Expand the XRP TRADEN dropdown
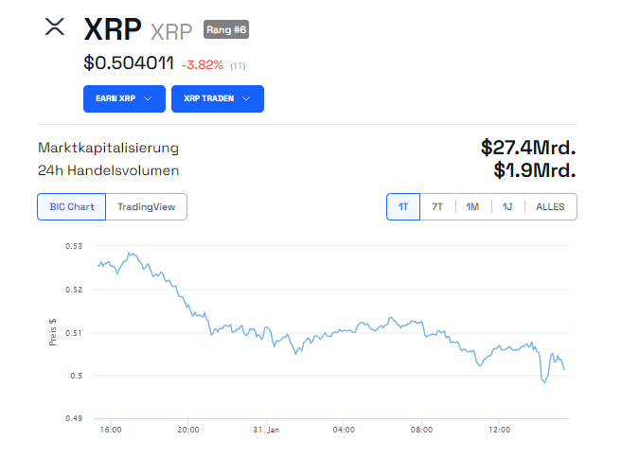Viewport: 639px width, 476px height. click(x=217, y=98)
